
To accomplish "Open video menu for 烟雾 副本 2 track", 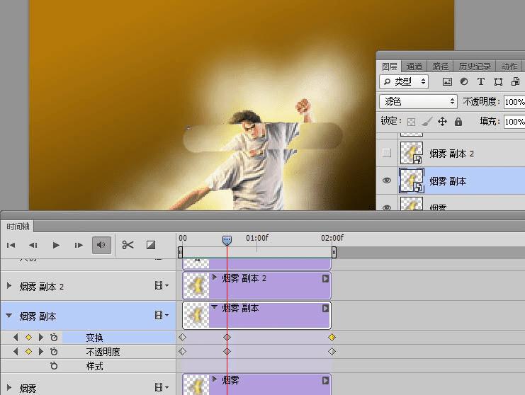I will 162,285.
